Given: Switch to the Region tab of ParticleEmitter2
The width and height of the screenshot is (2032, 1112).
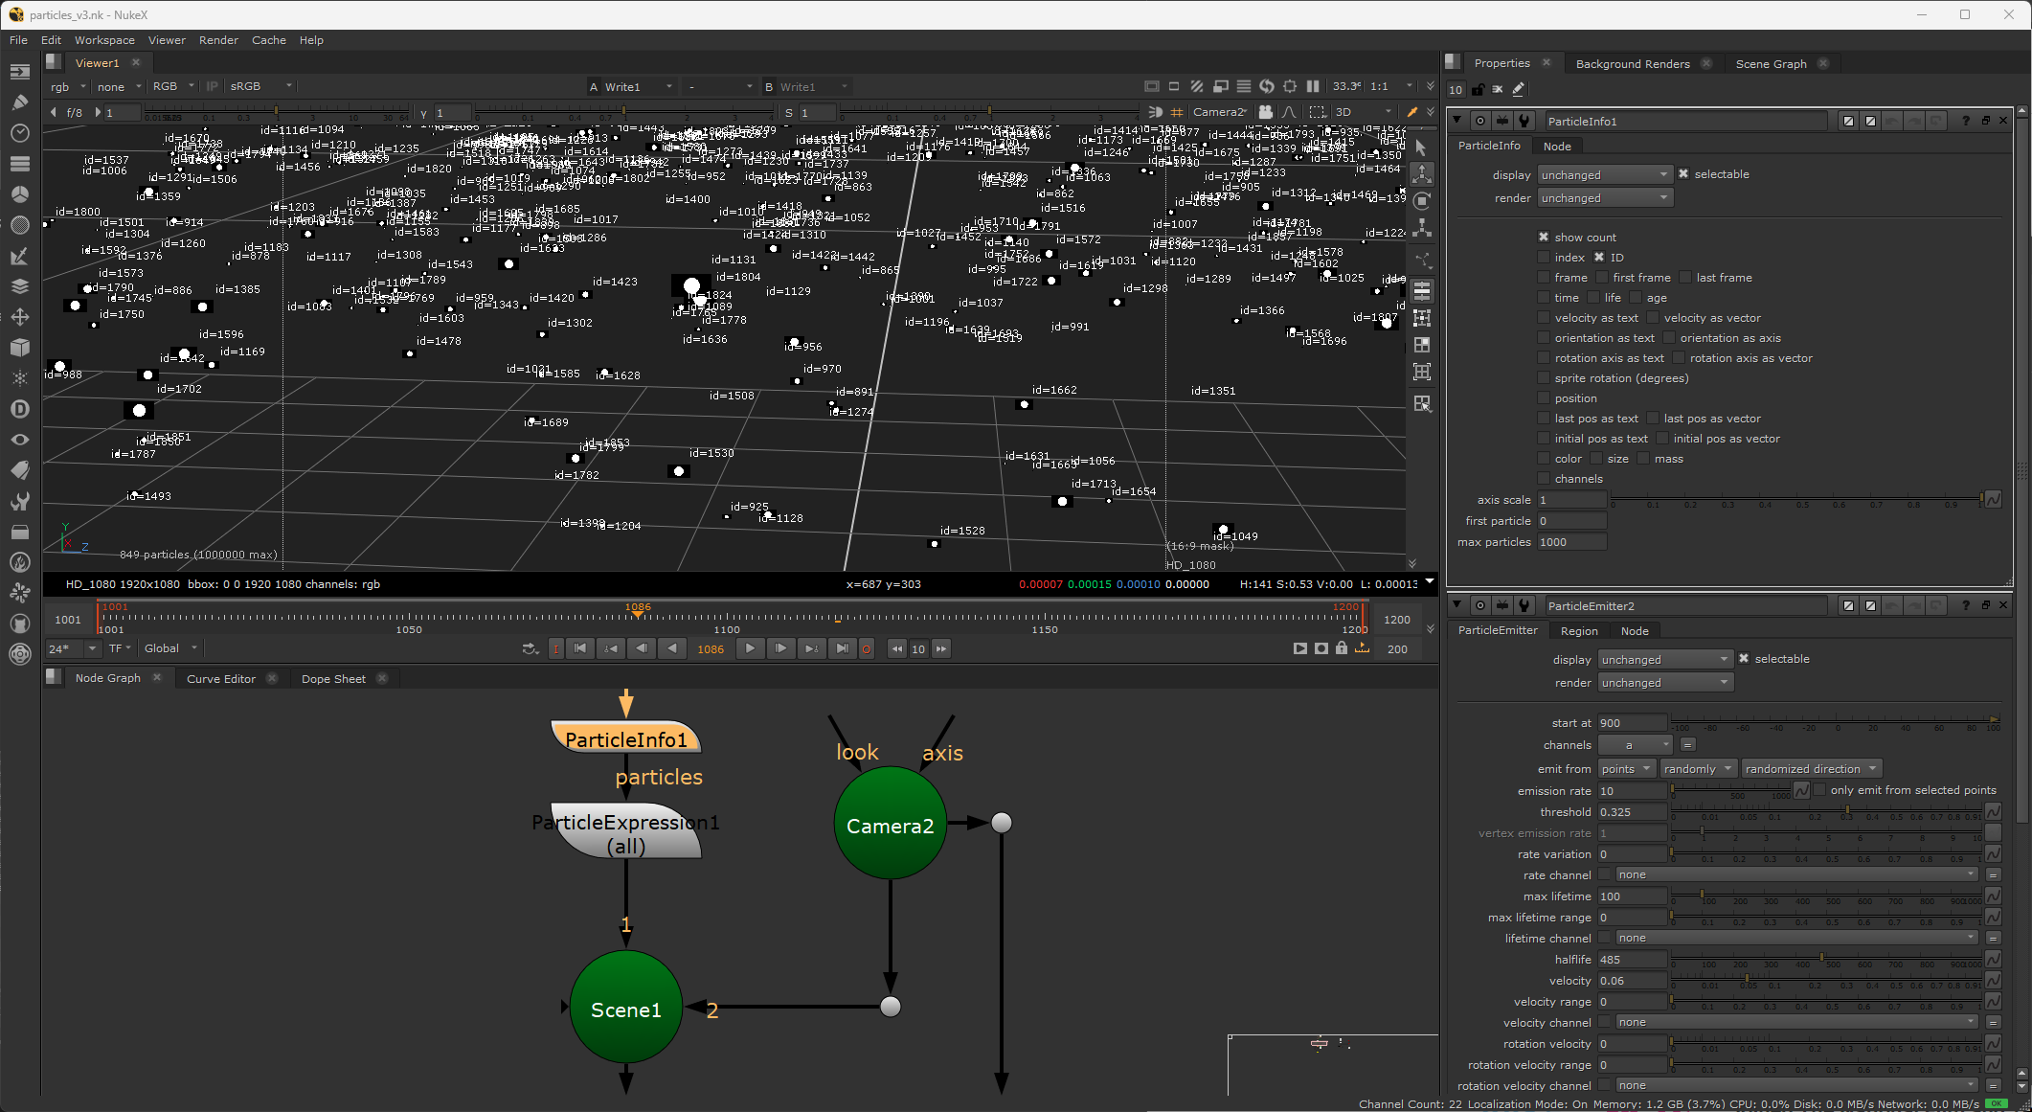Looking at the screenshot, I should coord(1579,631).
